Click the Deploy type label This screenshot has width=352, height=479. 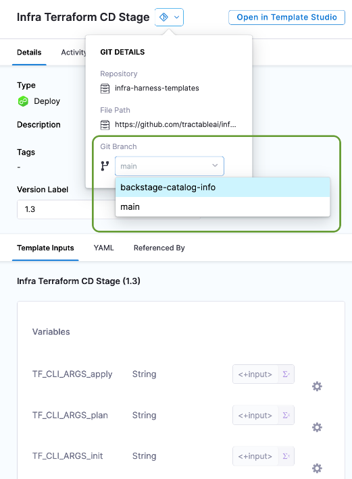click(x=47, y=101)
